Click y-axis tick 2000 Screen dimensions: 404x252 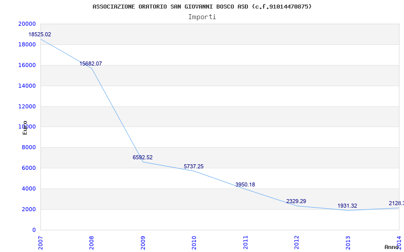28,209
